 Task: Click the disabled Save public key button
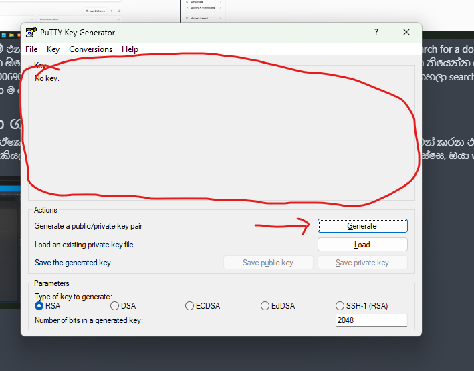[x=268, y=263]
